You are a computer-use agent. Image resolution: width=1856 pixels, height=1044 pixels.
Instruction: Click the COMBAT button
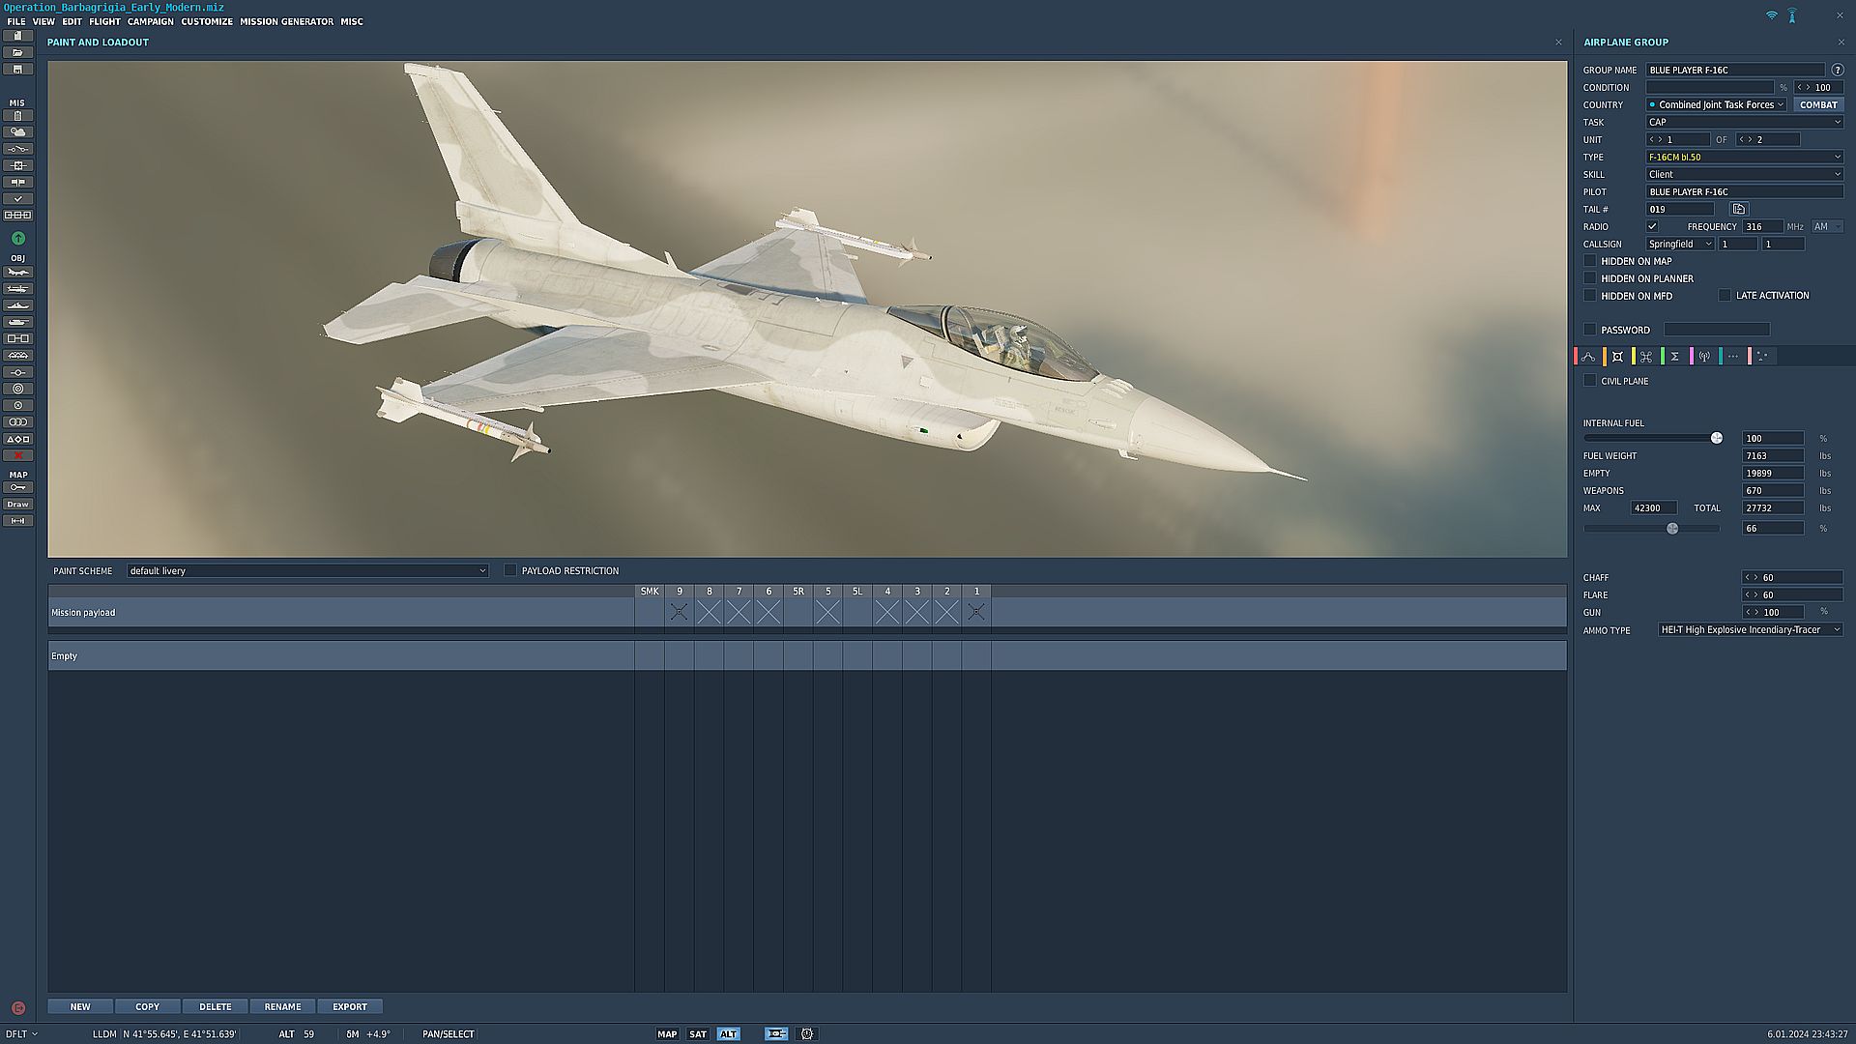pos(1817,104)
